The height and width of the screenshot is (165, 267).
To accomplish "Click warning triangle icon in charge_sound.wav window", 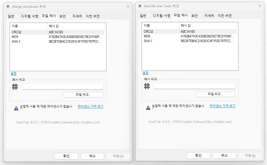I will [16, 108].
